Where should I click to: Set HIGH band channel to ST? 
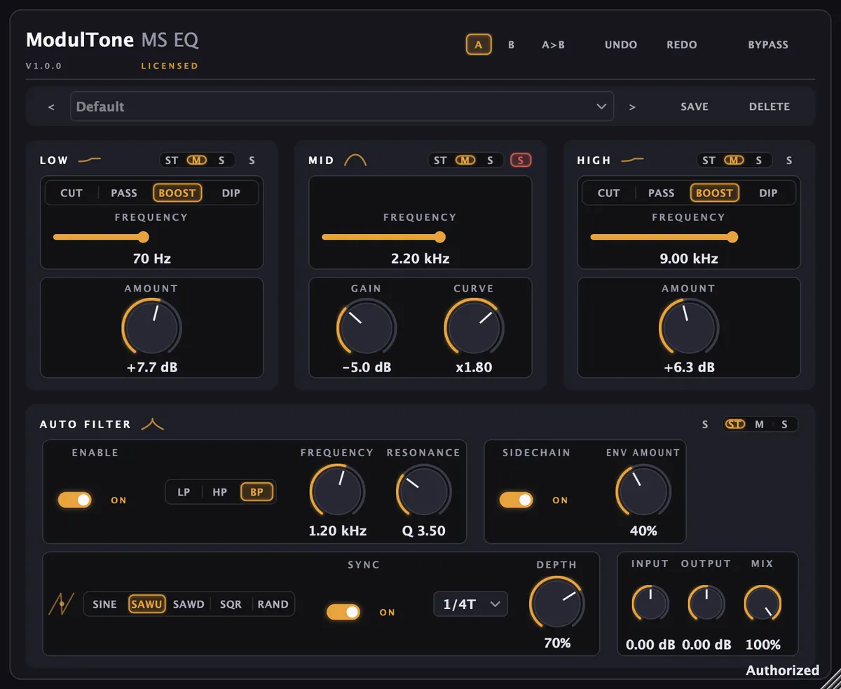click(x=709, y=161)
